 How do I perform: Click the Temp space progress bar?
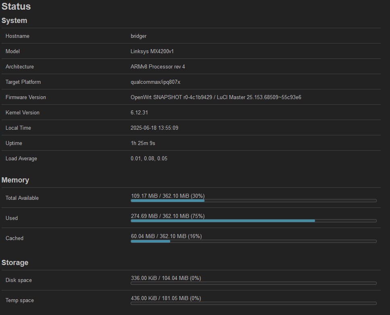254,303
